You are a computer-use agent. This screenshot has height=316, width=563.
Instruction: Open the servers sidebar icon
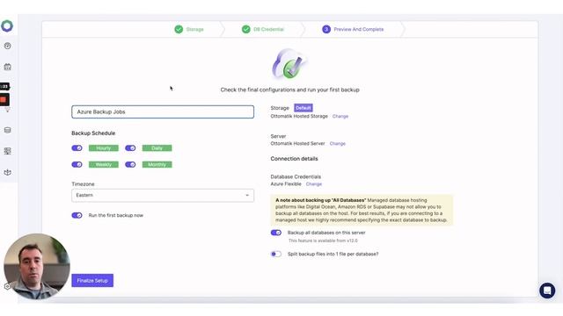tap(7, 151)
